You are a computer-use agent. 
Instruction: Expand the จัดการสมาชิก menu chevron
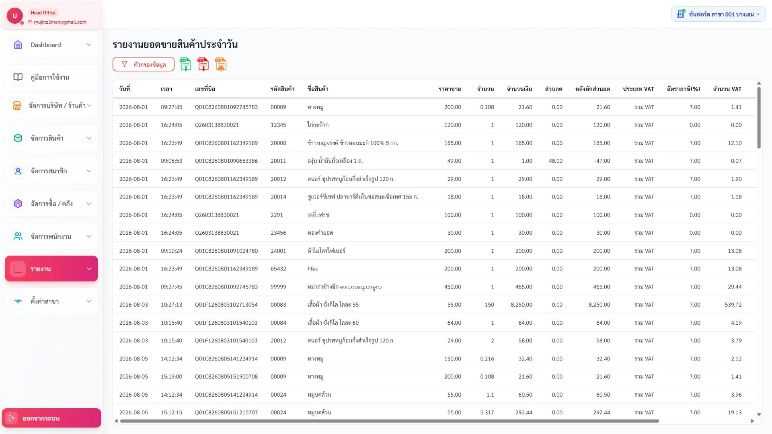[x=89, y=171]
